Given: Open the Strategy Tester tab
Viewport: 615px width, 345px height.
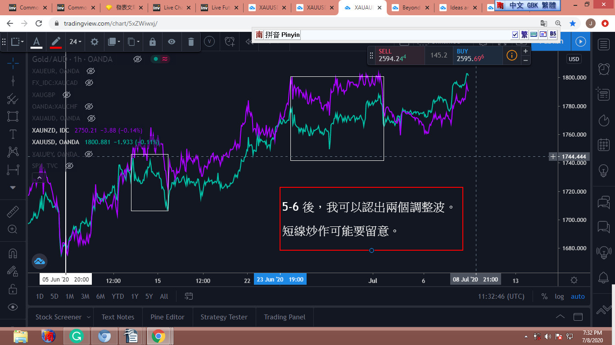Looking at the screenshot, I should (x=224, y=317).
